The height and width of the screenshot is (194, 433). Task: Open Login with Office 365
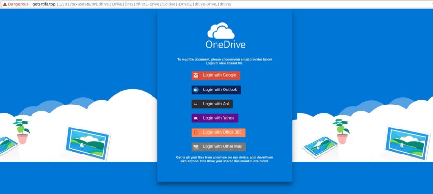218,133
